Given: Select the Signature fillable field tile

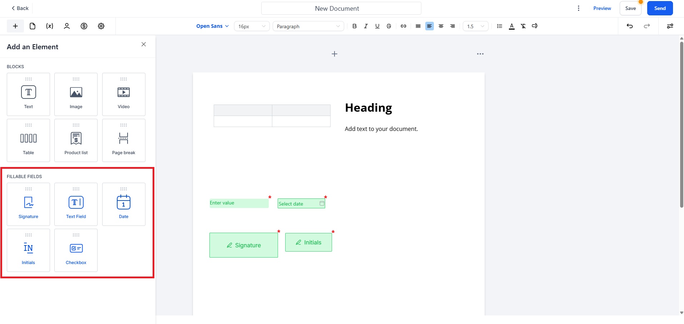Looking at the screenshot, I should click(x=28, y=204).
